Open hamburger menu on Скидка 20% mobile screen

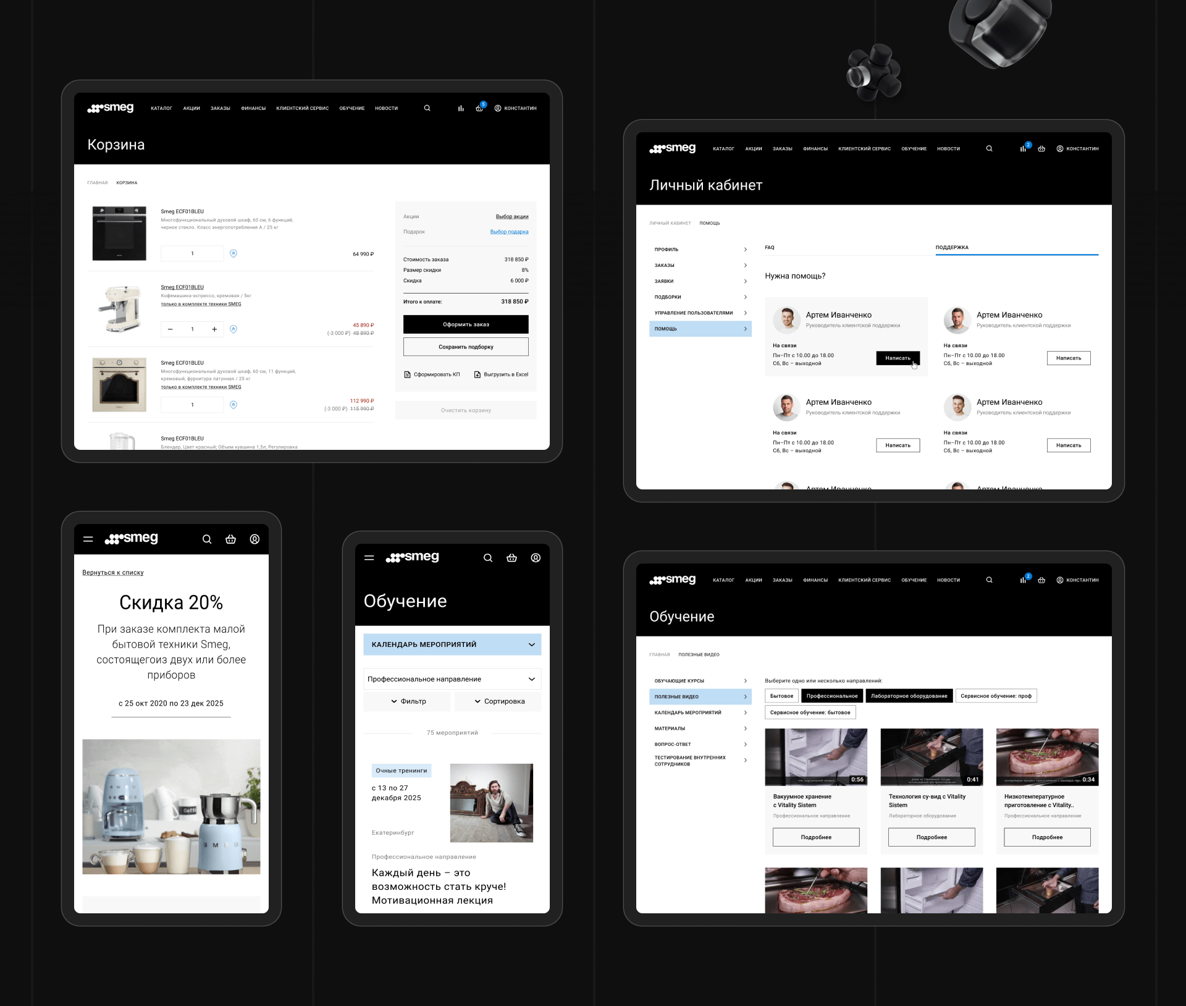(x=88, y=539)
